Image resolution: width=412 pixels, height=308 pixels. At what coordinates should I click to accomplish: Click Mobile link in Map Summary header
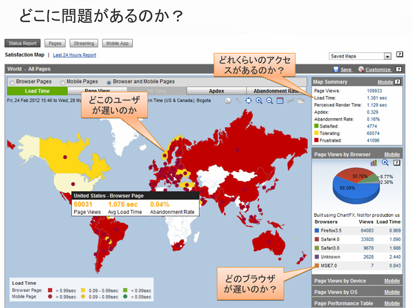[385, 82]
